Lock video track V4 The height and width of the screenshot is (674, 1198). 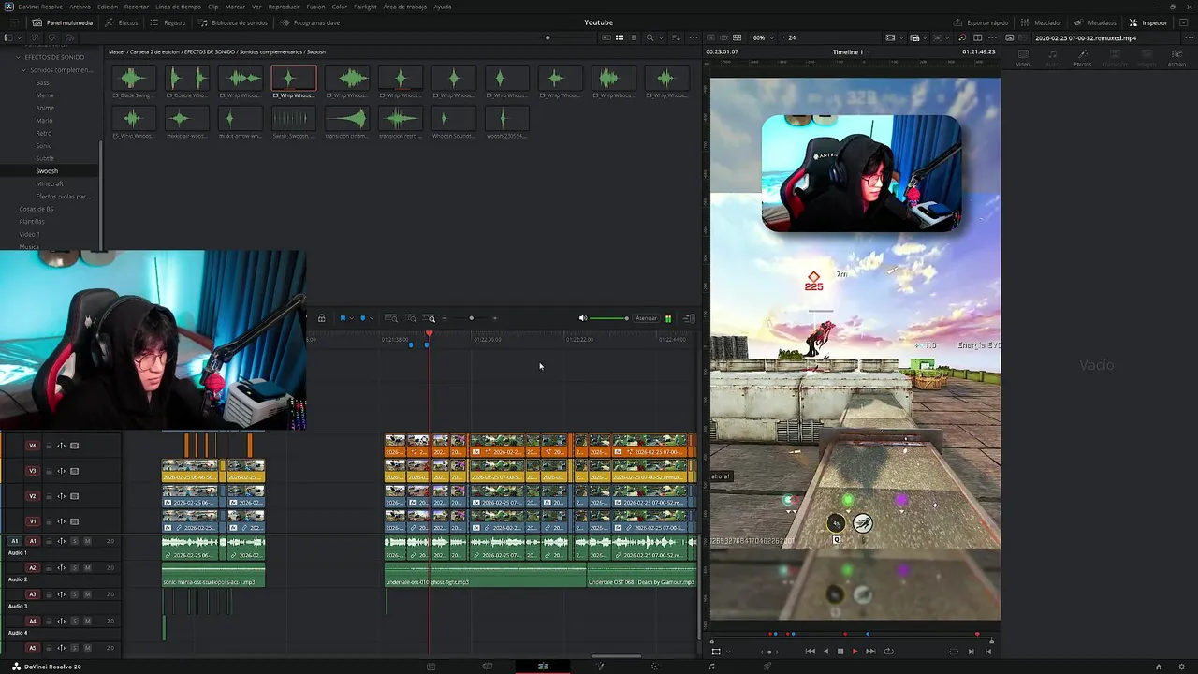49,446
